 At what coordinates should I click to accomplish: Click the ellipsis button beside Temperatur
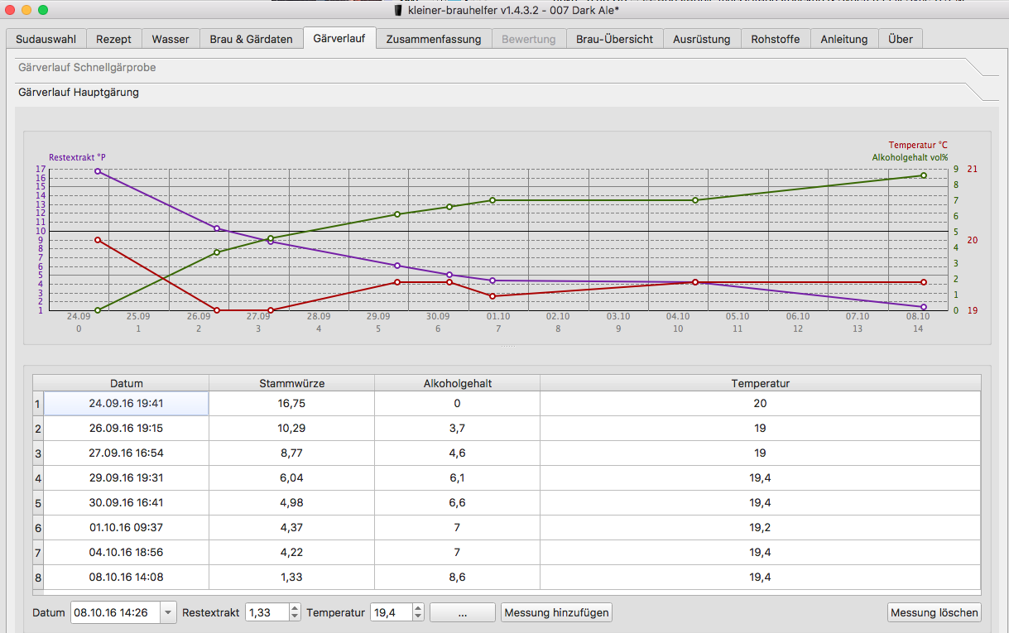click(462, 613)
